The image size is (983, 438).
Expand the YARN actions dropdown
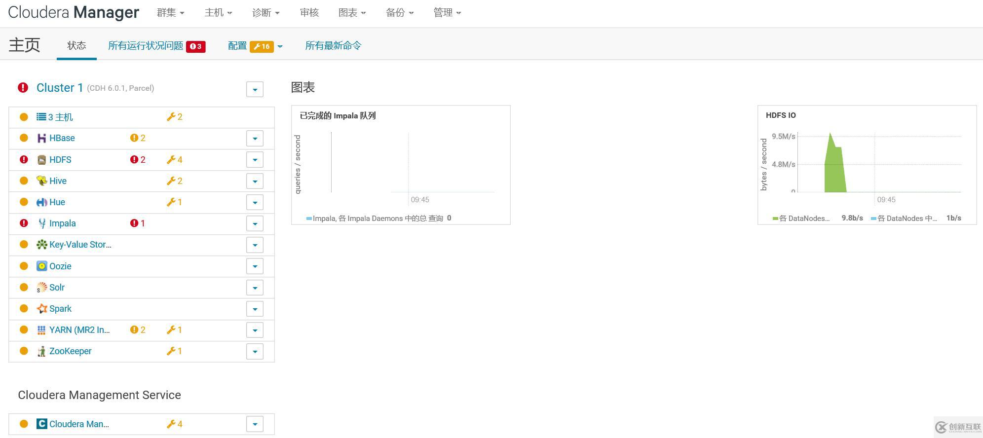tap(255, 330)
